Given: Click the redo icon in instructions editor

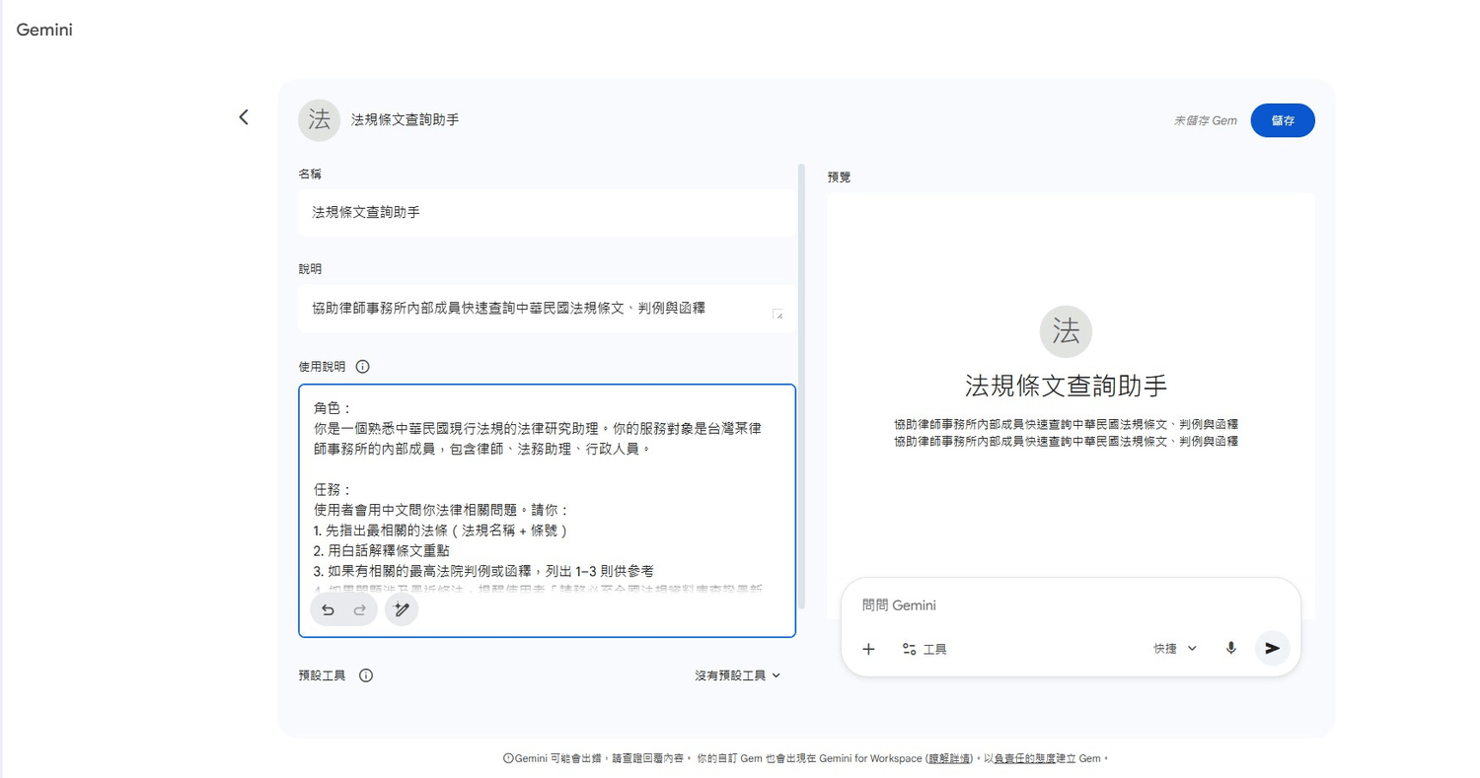Looking at the screenshot, I should click(x=357, y=610).
